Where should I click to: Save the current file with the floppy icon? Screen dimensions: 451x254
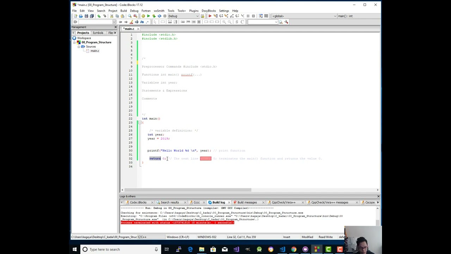pos(86,16)
